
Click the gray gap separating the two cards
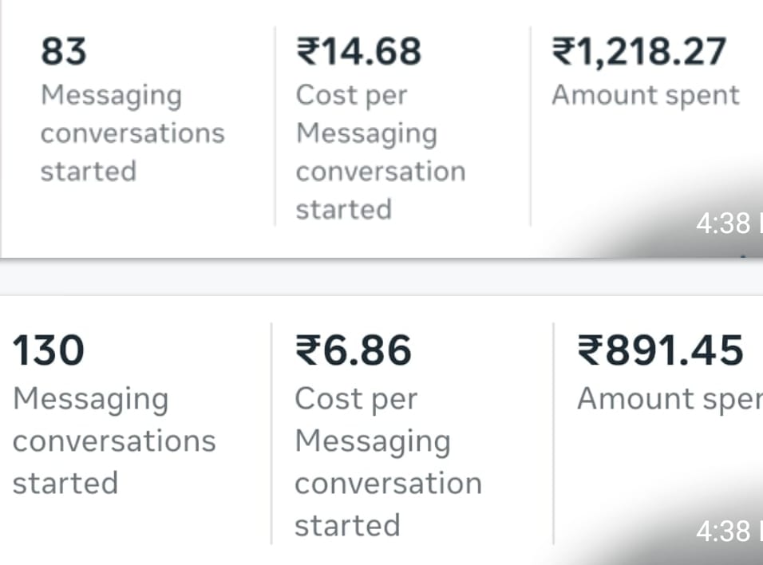point(381,277)
